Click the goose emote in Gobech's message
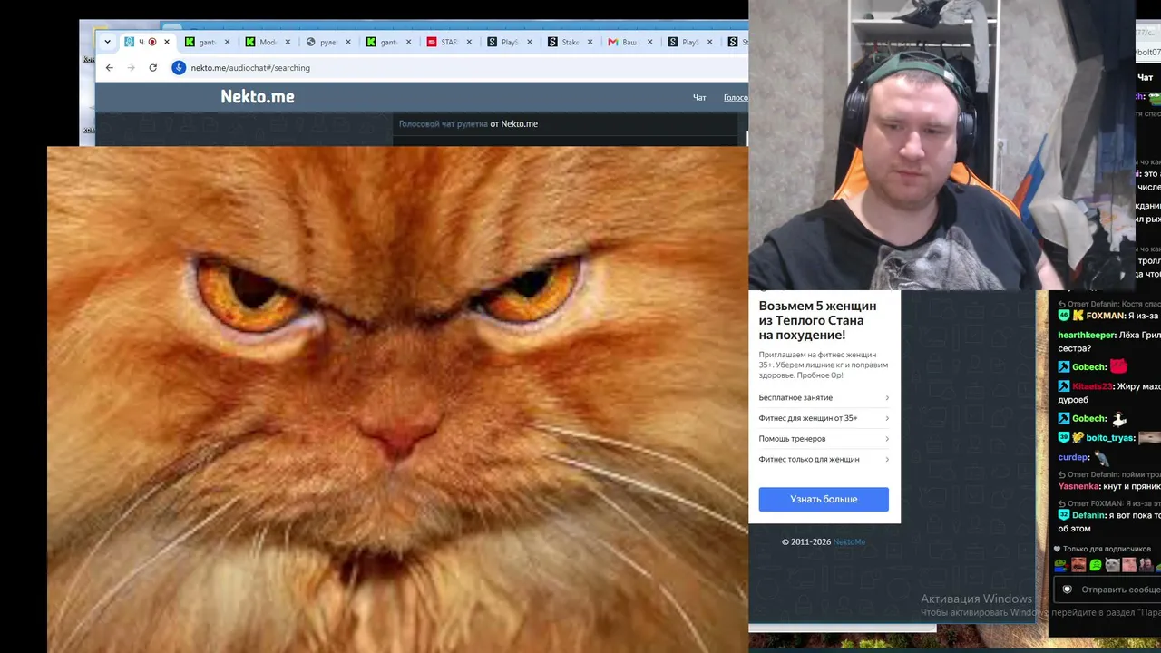 pyautogui.click(x=1119, y=418)
